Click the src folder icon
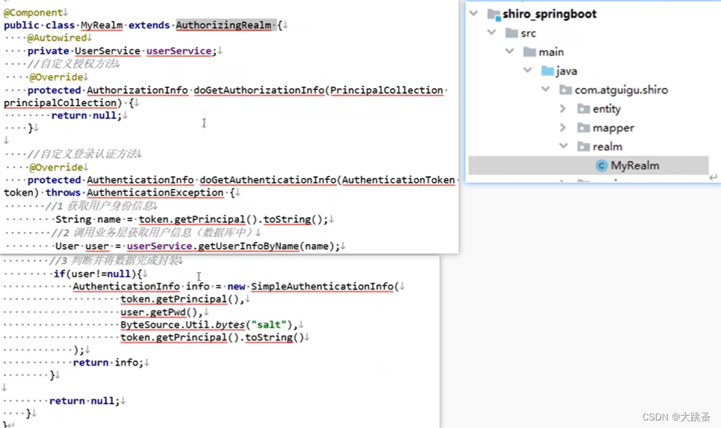Viewport: 721px width, 428px height. point(511,33)
